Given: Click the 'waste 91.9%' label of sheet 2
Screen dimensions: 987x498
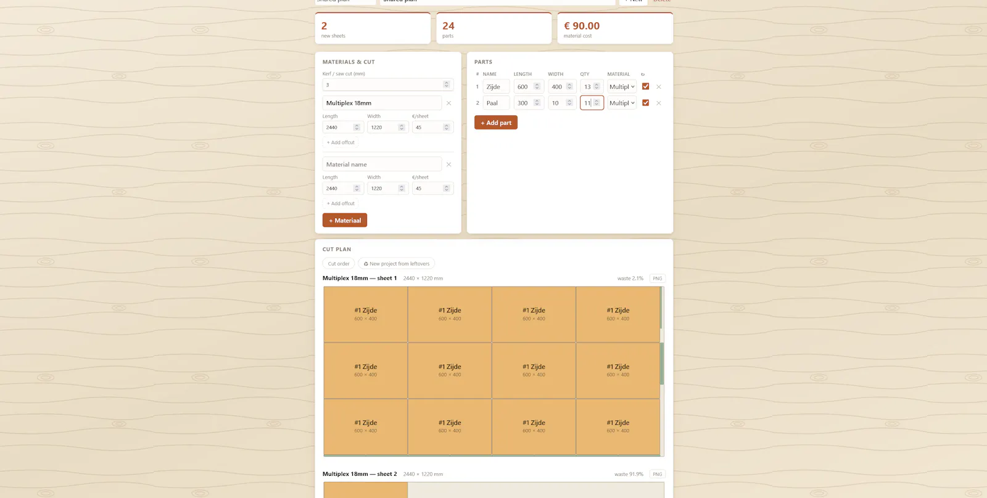Looking at the screenshot, I should coord(629,475).
